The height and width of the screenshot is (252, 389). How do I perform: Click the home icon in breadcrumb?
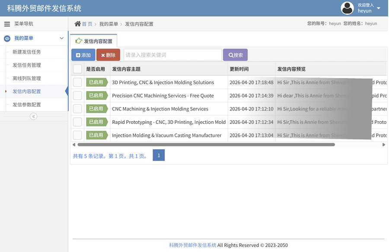coord(77,24)
